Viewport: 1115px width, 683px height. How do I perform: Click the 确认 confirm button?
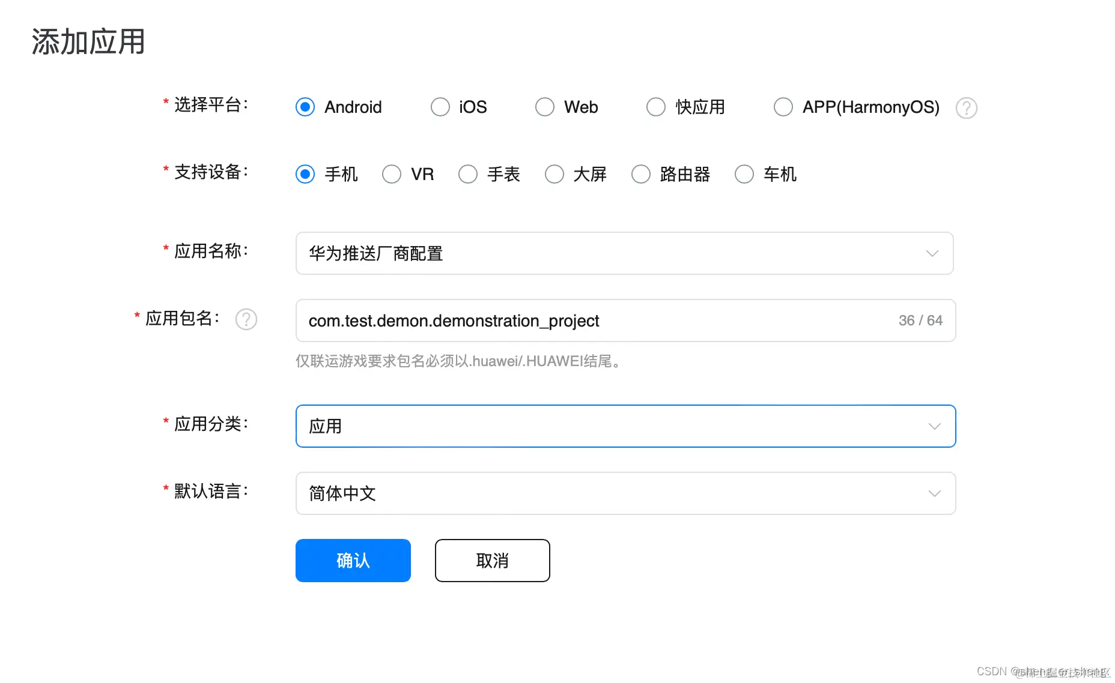[353, 560]
